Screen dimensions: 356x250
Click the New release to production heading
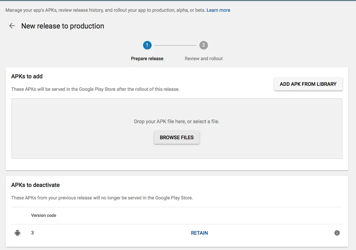click(63, 26)
